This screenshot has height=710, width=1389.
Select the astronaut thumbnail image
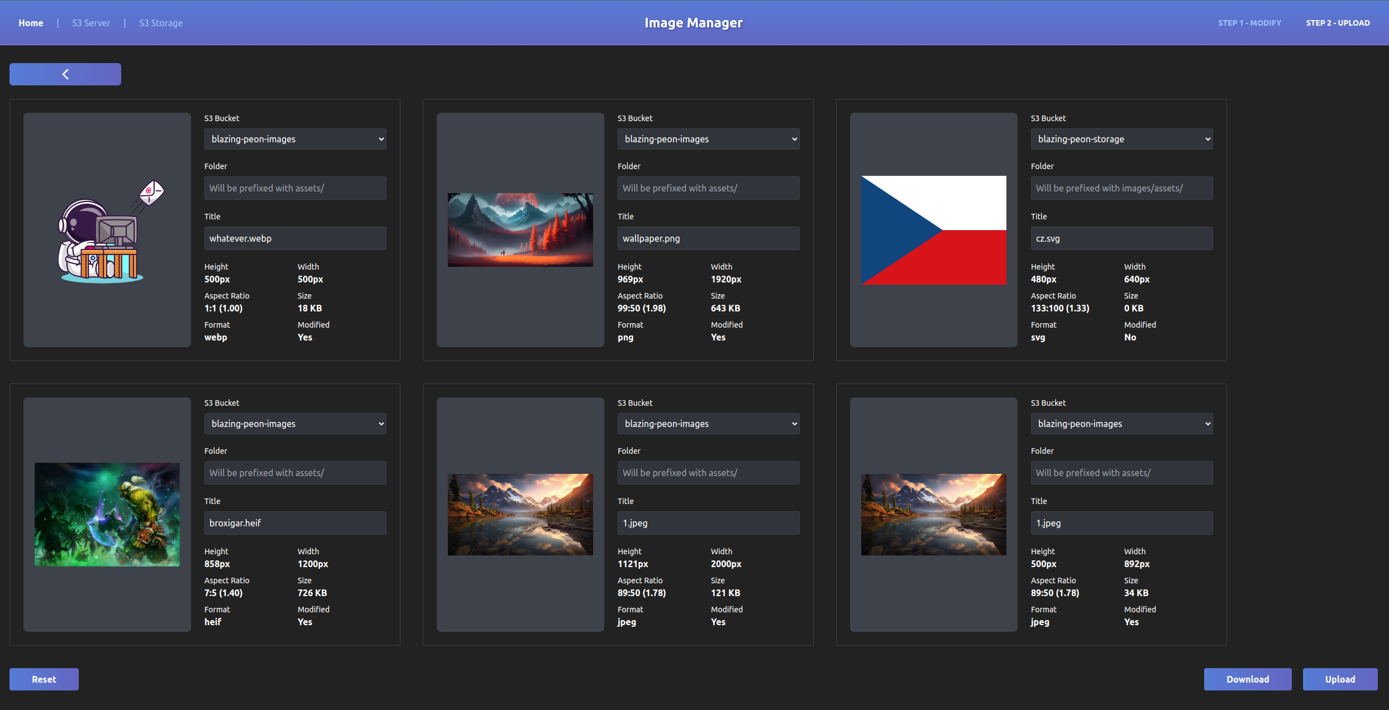(107, 230)
